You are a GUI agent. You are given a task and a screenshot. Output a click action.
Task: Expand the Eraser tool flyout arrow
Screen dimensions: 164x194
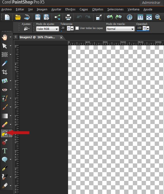(10, 125)
